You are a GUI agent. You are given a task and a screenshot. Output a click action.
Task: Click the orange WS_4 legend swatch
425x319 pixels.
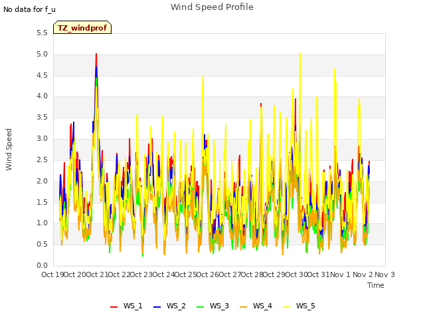coord(244,307)
